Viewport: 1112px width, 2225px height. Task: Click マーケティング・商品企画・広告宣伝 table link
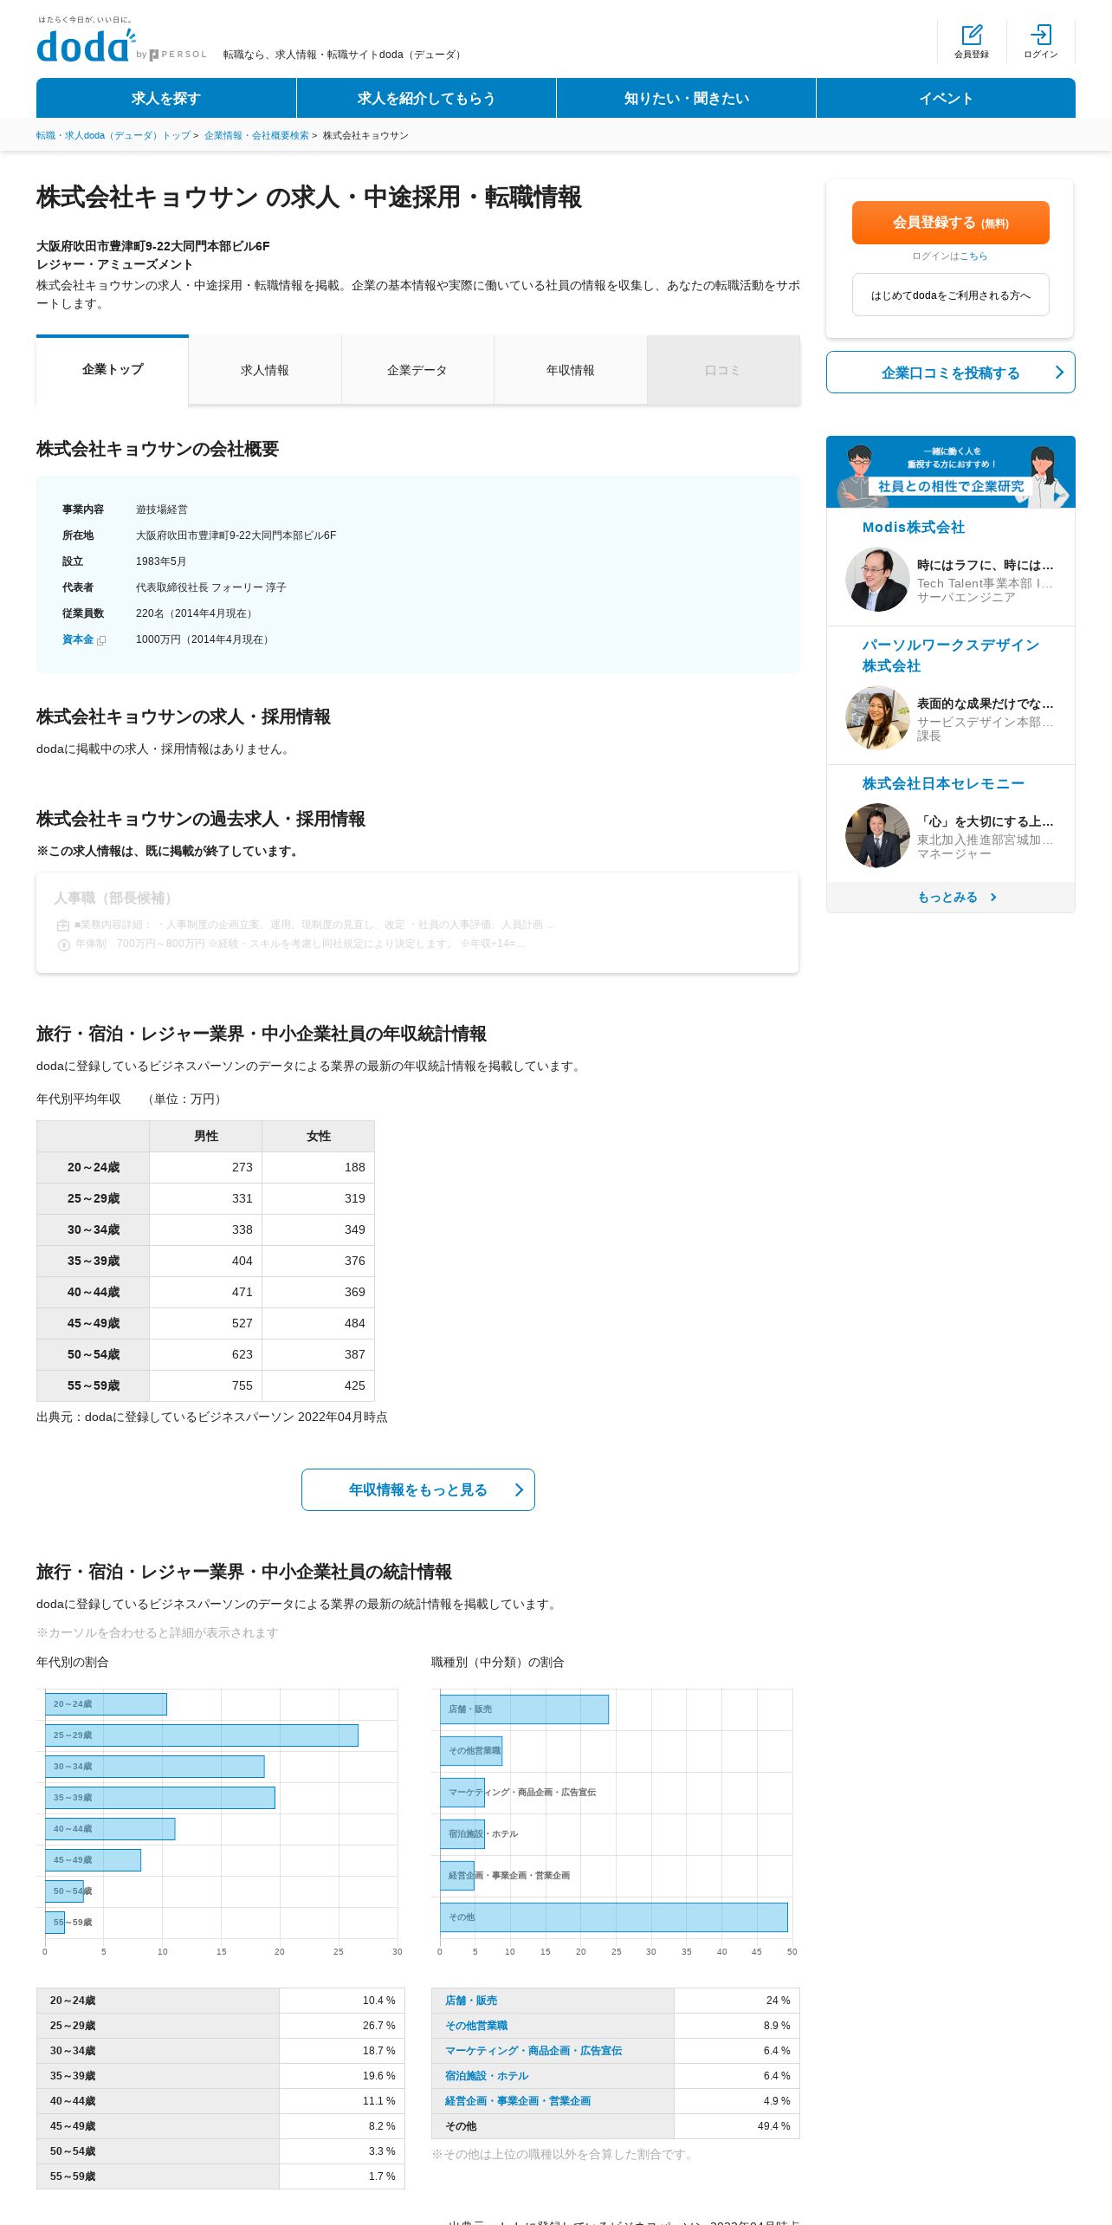[533, 2051]
